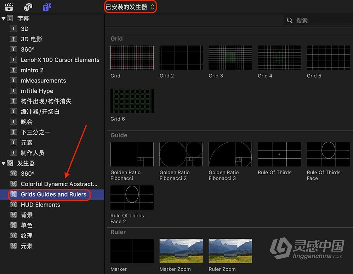Select the 制作人员 category

(33, 153)
